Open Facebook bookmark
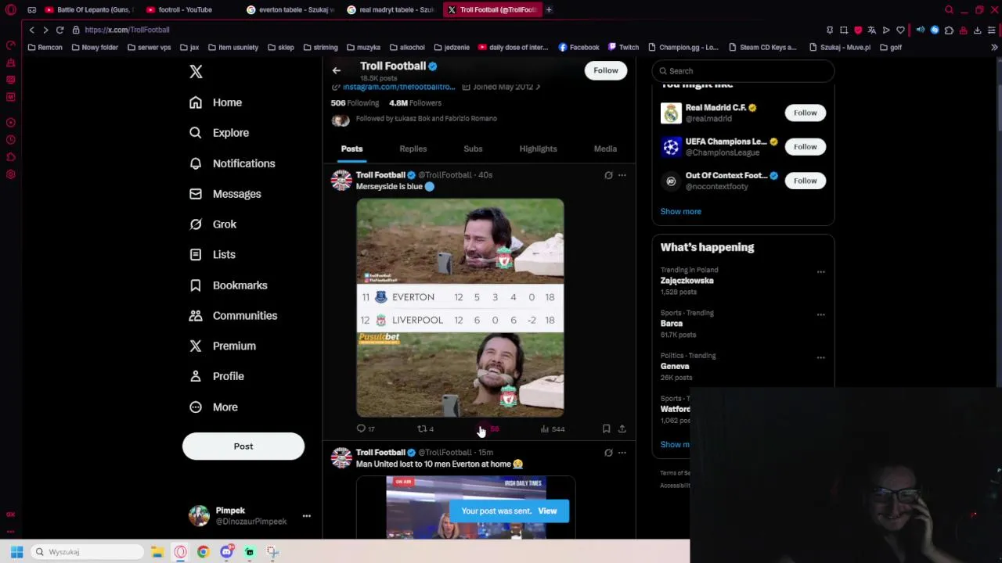The width and height of the screenshot is (1002, 563). pyautogui.click(x=578, y=47)
